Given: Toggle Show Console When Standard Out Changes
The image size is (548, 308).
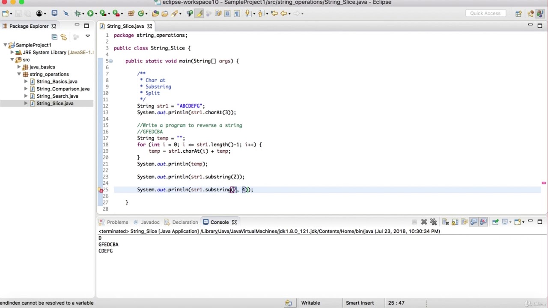Looking at the screenshot, I should (474, 222).
